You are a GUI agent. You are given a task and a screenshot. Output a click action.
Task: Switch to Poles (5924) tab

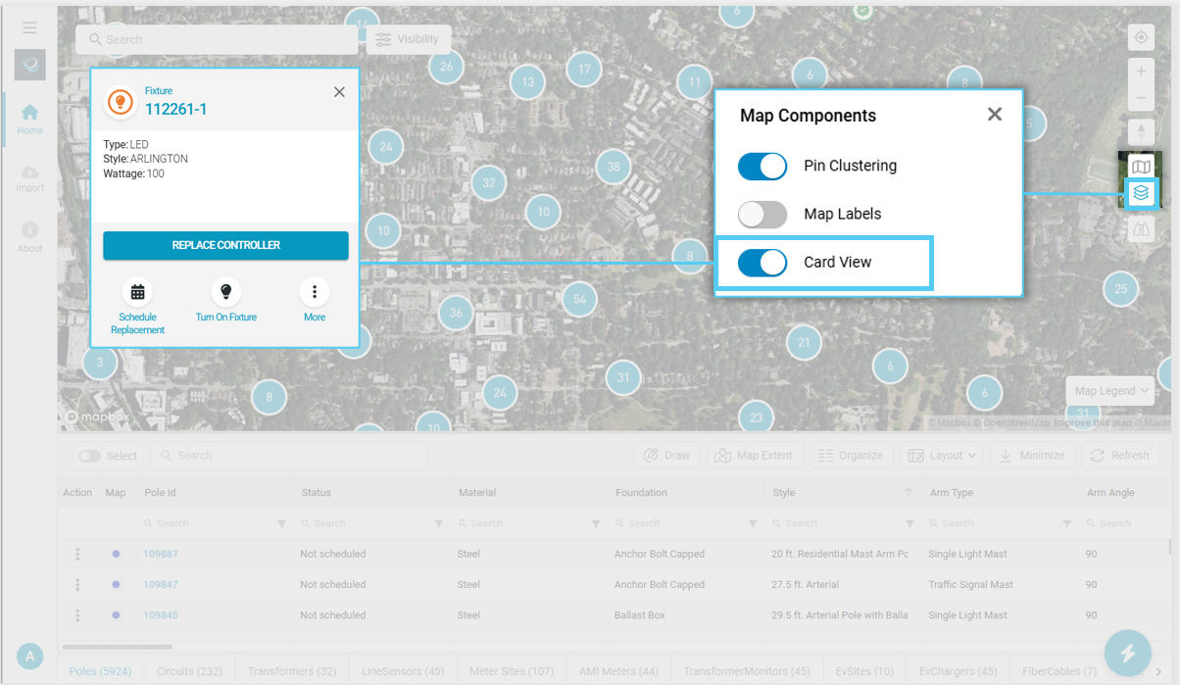[x=100, y=671]
